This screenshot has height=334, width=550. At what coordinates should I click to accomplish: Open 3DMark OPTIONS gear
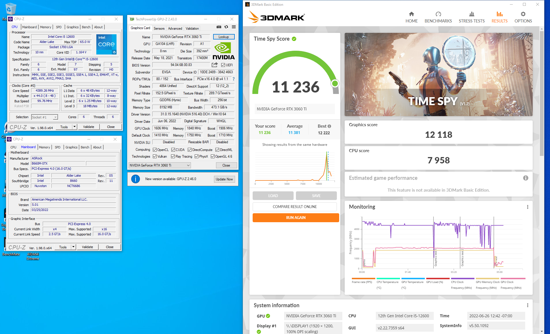coord(523,17)
